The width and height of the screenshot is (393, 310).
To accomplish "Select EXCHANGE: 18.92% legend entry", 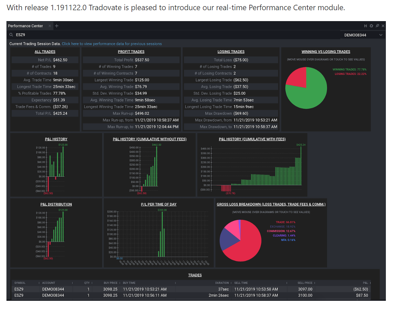I will tap(283, 227).
